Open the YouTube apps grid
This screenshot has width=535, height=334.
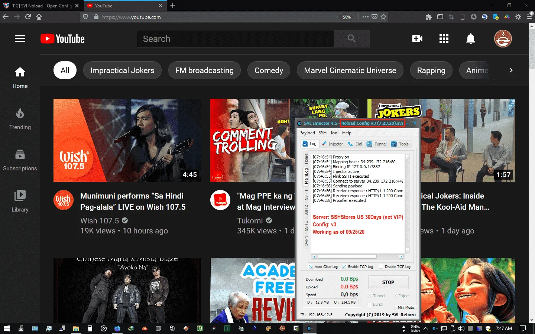tap(444, 39)
